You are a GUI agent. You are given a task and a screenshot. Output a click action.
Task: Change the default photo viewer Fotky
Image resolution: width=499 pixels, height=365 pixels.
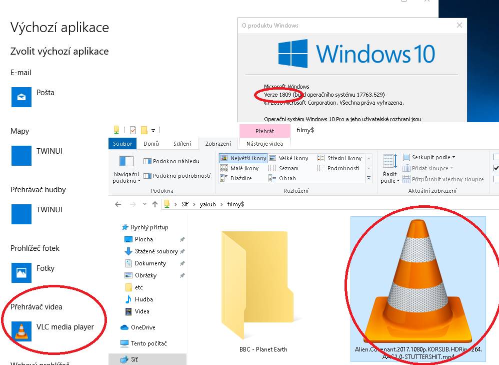[x=33, y=272]
